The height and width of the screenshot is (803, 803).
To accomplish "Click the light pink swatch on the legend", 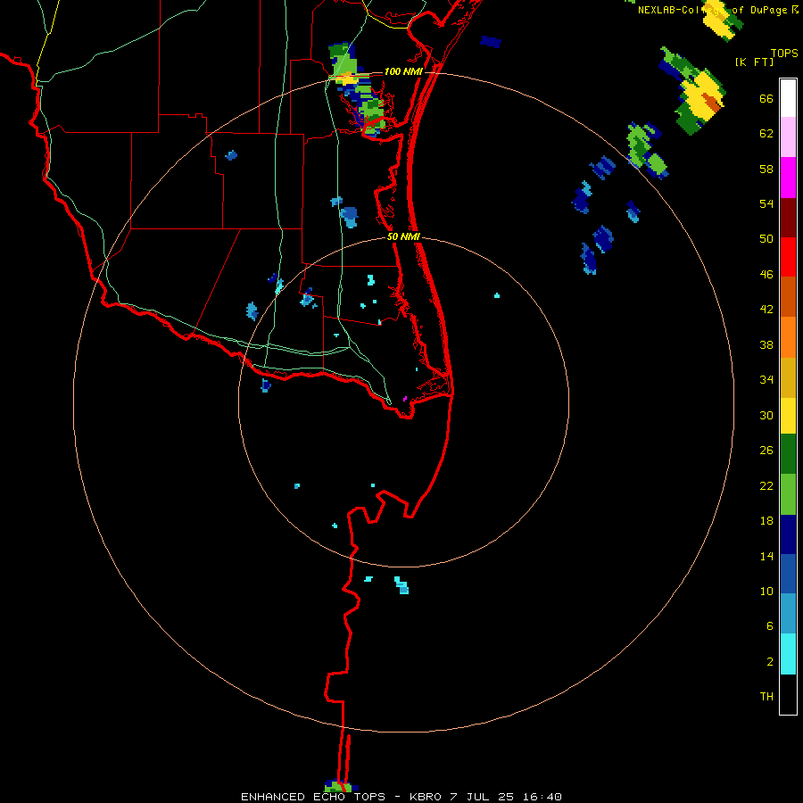I will click(788, 137).
